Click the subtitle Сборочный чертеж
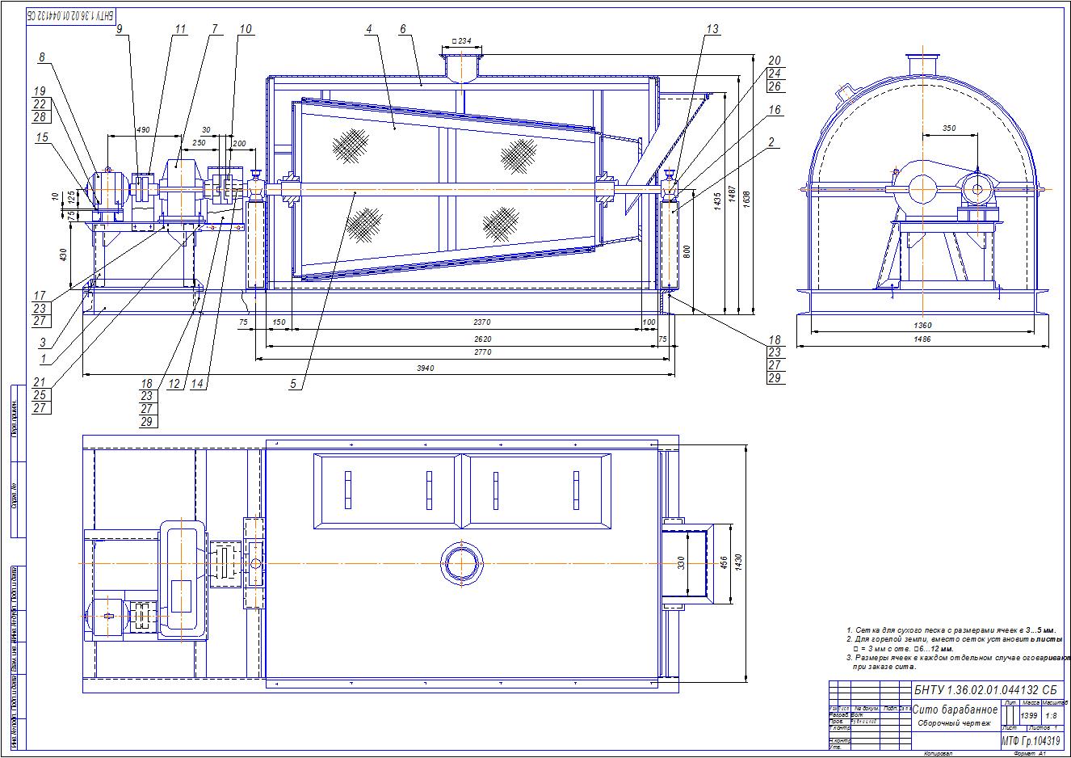The width and height of the screenshot is (1071, 758). point(954,723)
